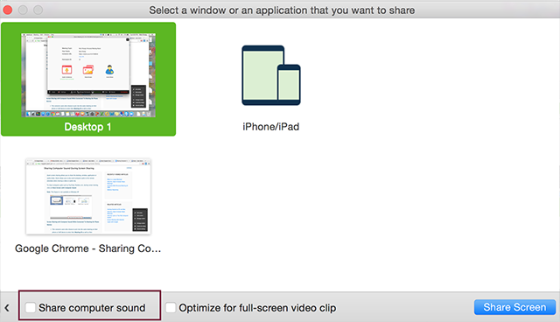The image size is (560, 322).
Task: Go back using the left chevron arrow
Action: pos(7,308)
